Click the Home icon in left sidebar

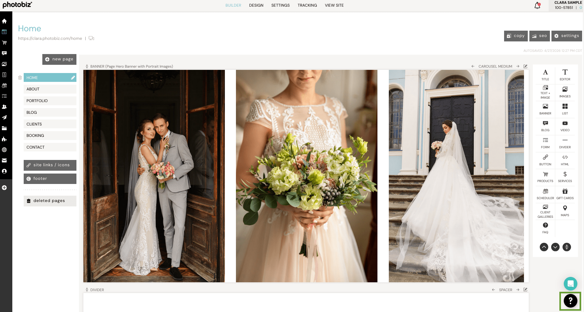click(x=4, y=21)
